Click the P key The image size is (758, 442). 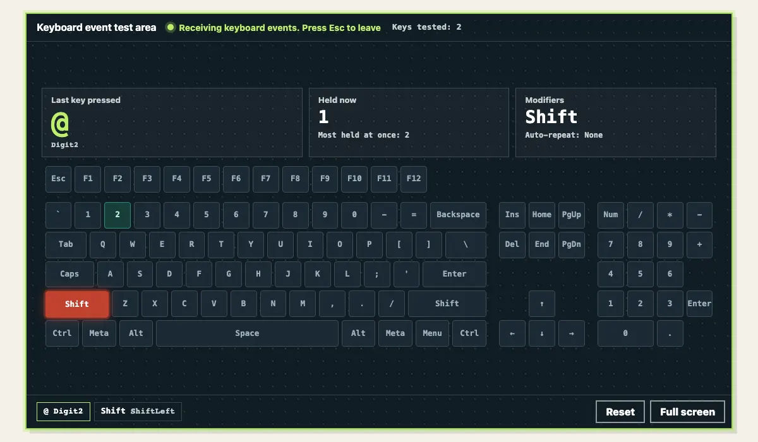click(370, 244)
